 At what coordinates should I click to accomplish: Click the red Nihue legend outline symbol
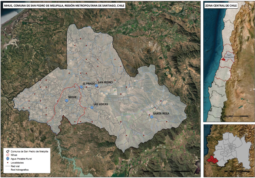[x=7, y=155]
